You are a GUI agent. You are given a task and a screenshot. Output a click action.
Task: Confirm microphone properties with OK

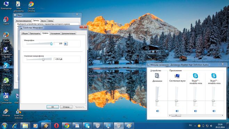(x=53, y=107)
